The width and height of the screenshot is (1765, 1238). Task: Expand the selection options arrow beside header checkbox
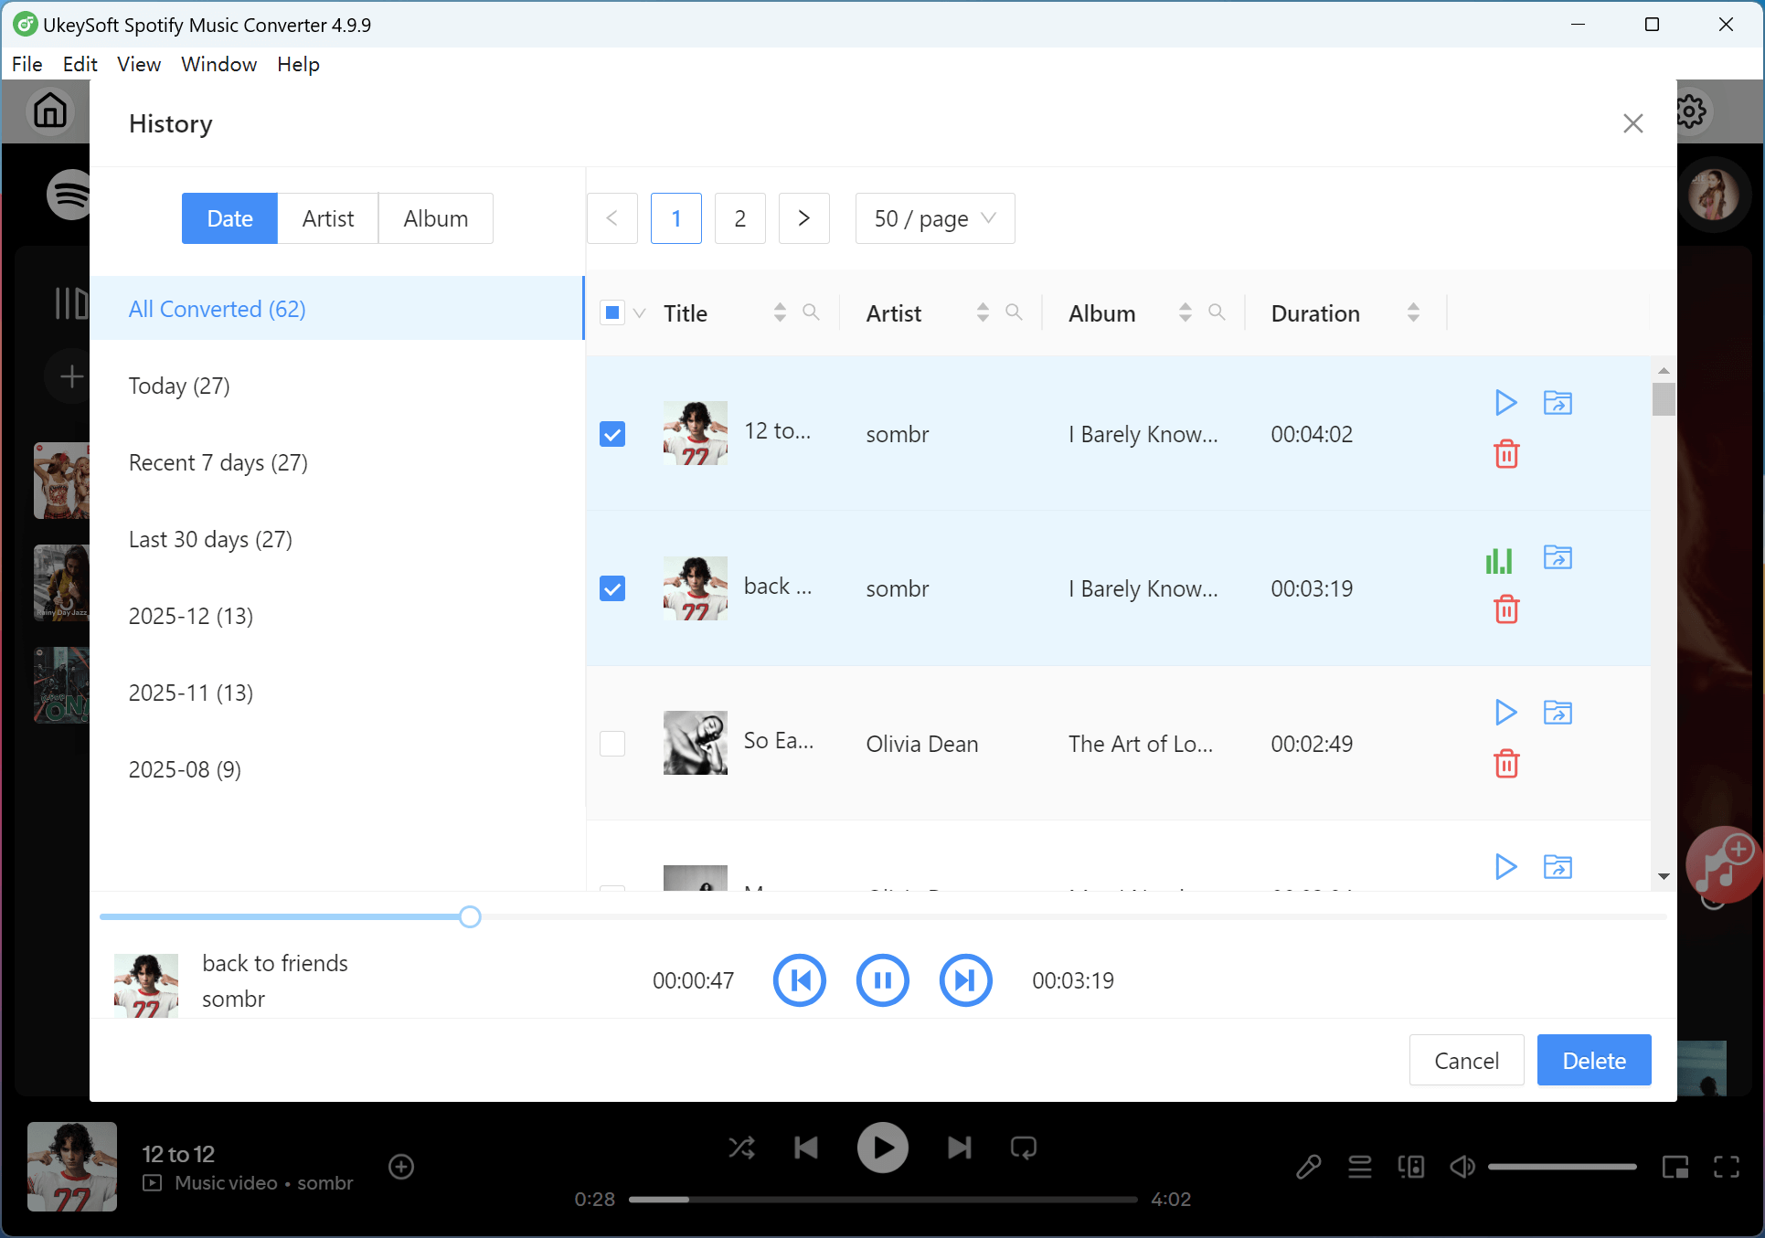(x=640, y=313)
